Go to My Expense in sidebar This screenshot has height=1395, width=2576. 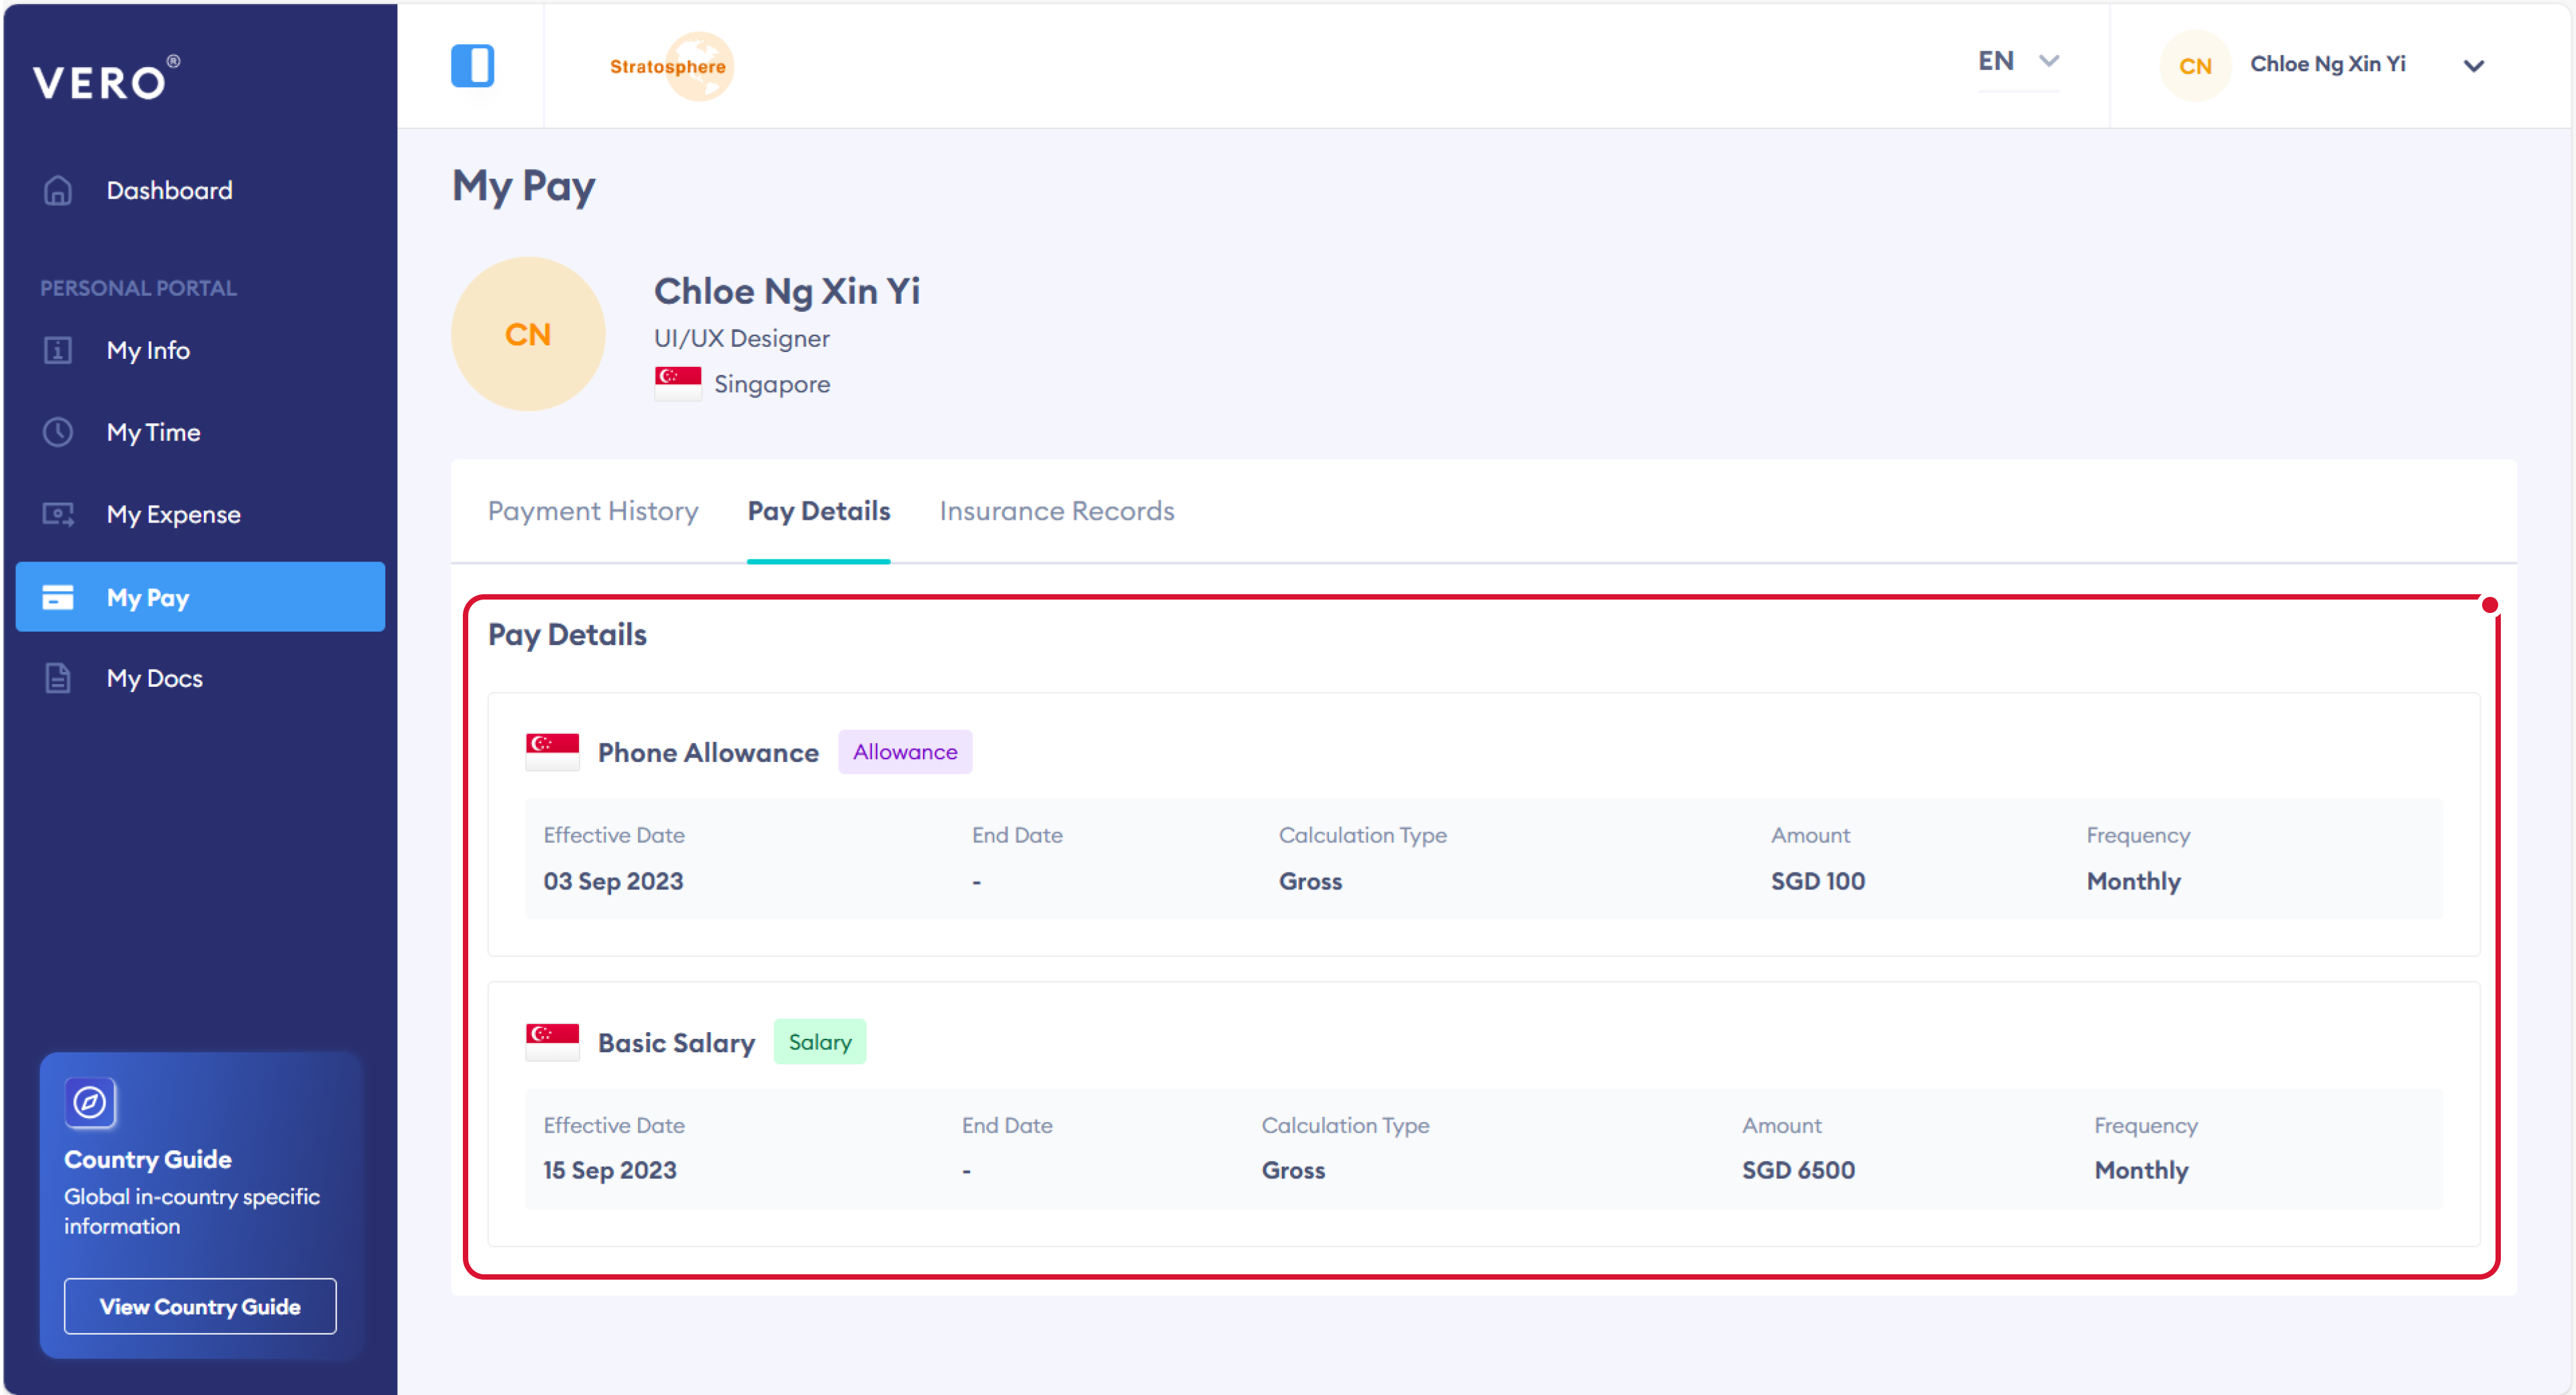[173, 514]
